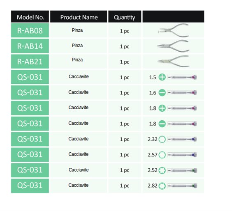
Task: Click the 2.57 hexagon nut icon
Action: pyautogui.click(x=162, y=155)
